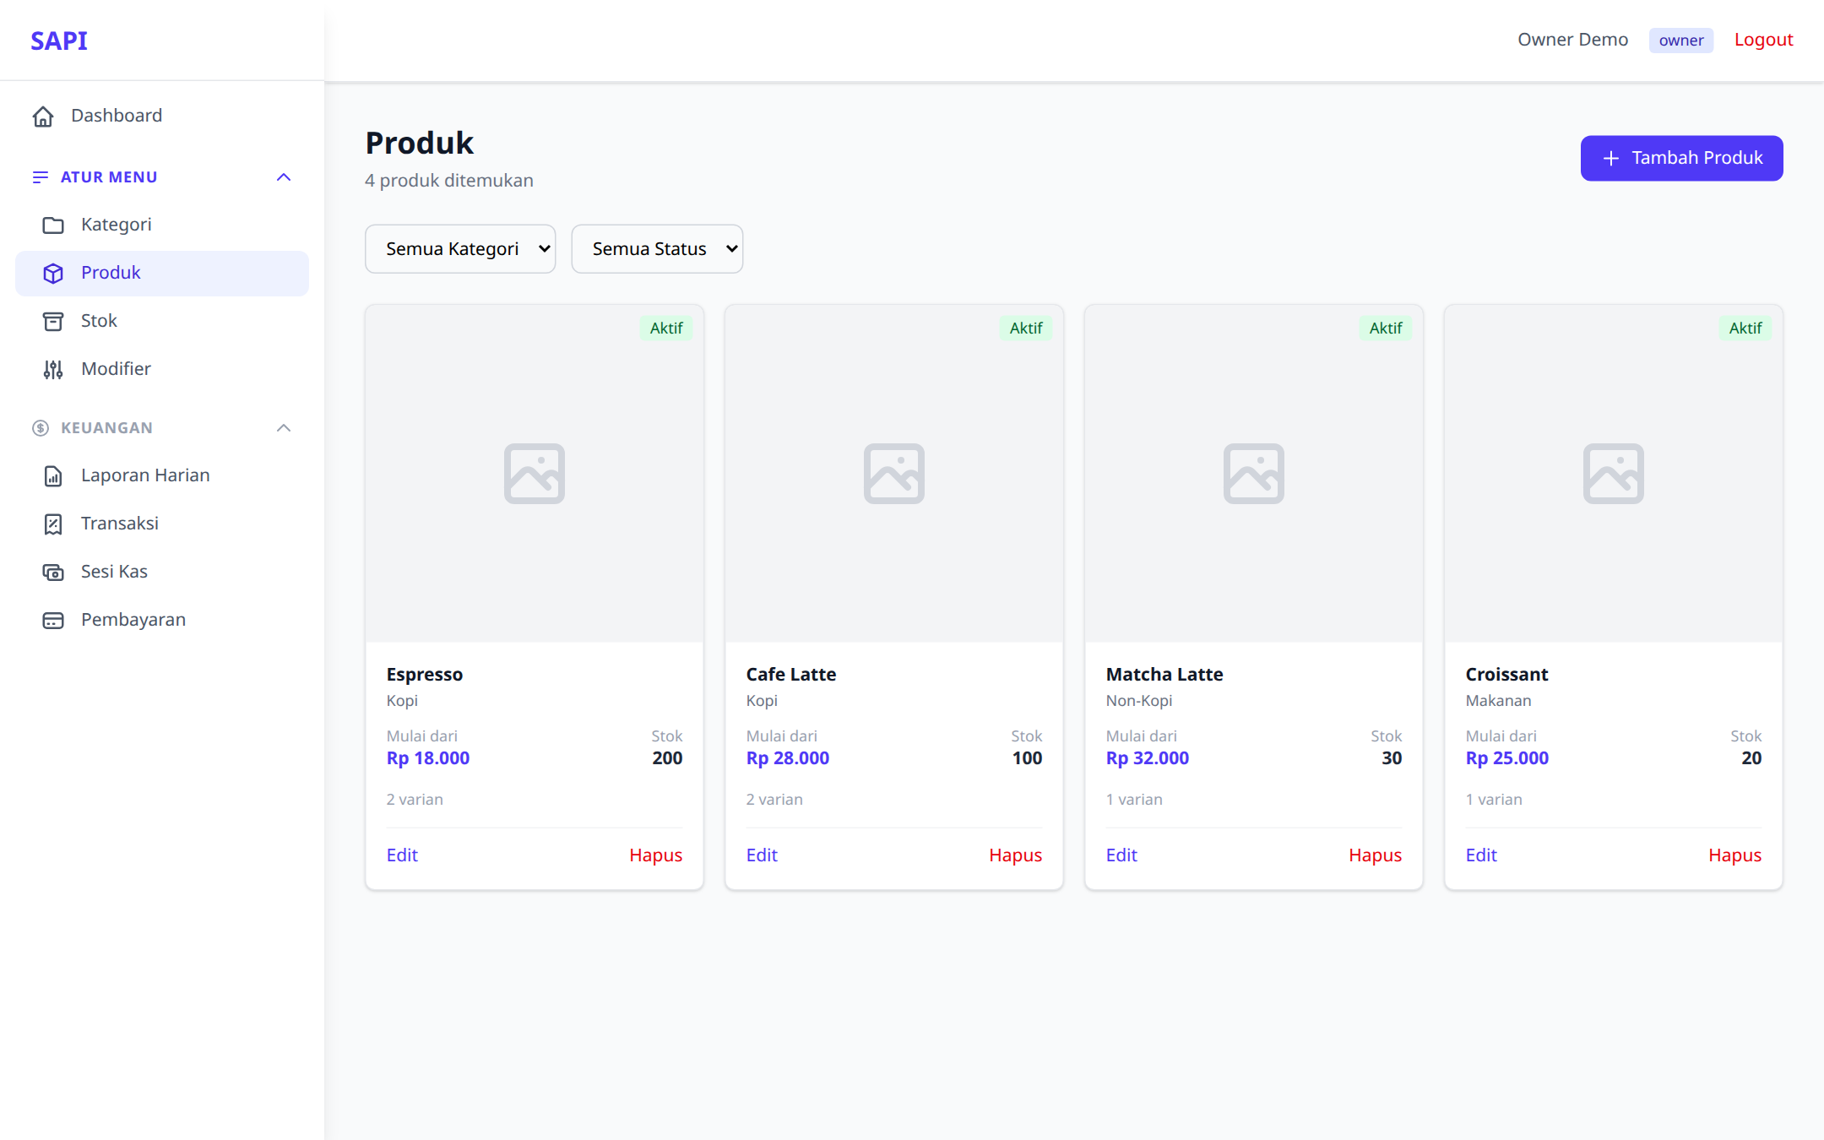Remove Croissant using Hapus
The height and width of the screenshot is (1140, 1824).
coord(1734,855)
